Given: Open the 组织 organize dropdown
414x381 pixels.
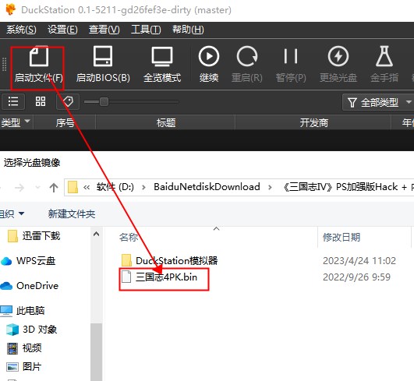Looking at the screenshot, I should click(12, 213).
